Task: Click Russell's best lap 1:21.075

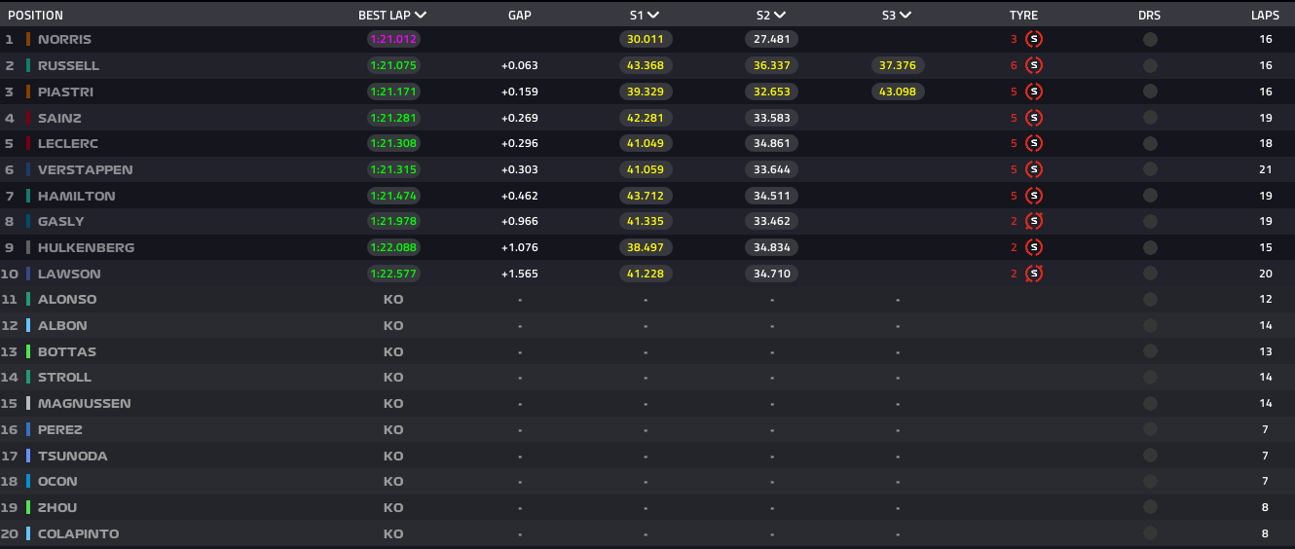Action: pyautogui.click(x=393, y=65)
